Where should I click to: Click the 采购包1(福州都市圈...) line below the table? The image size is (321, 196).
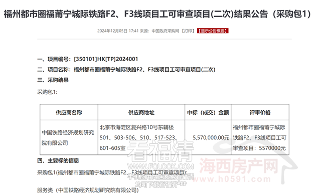112,172
